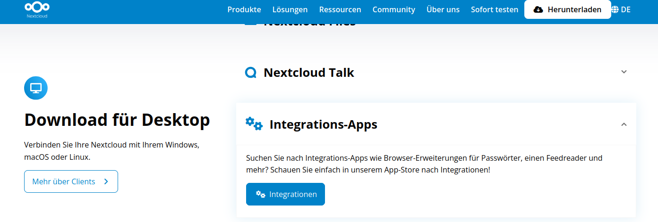The height and width of the screenshot is (222, 658).
Task: Go to Sofort testen
Action: tap(495, 9)
